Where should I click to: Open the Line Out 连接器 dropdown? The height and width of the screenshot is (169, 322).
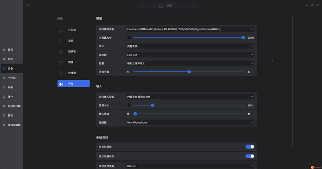[190, 55]
